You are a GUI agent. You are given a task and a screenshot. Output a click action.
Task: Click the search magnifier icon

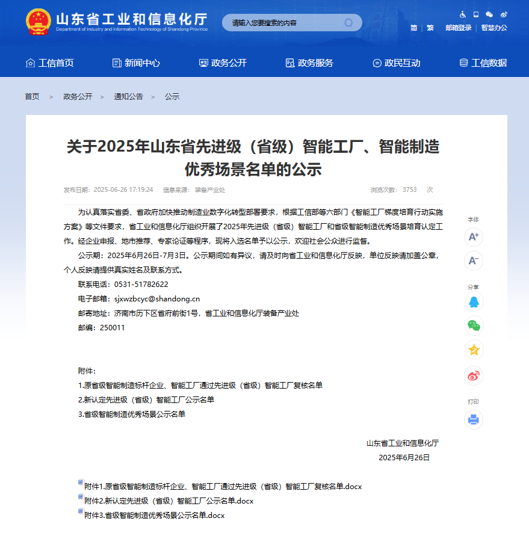click(348, 23)
